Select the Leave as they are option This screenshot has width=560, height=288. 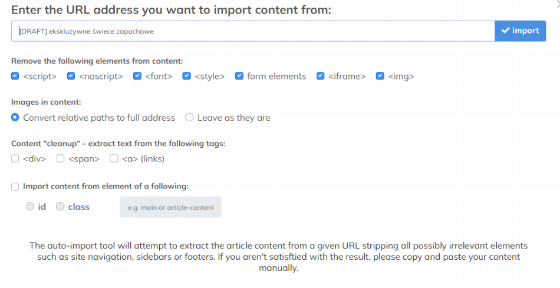pos(189,117)
